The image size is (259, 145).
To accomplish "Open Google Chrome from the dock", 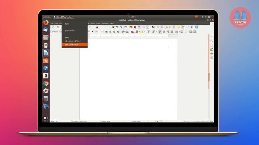I will (x=46, y=83).
